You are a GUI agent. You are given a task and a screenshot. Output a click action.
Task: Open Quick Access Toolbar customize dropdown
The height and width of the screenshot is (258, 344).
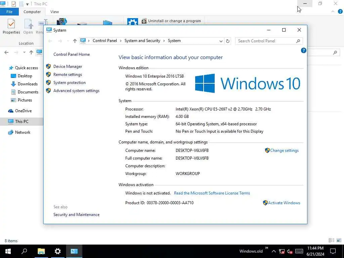pos(28,4)
